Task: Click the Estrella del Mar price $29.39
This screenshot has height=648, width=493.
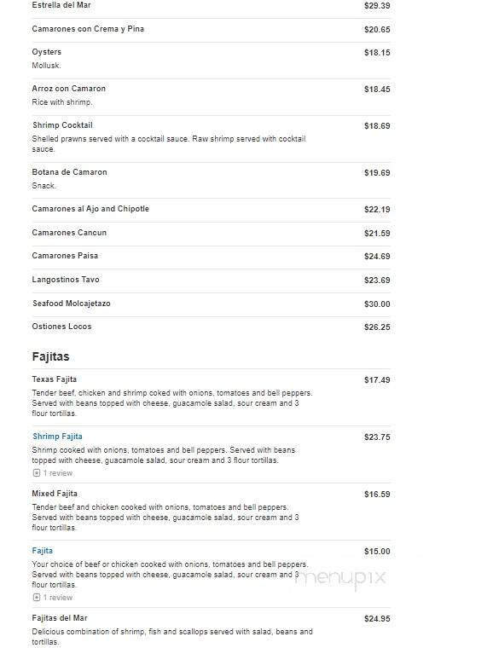Action: 377,6
